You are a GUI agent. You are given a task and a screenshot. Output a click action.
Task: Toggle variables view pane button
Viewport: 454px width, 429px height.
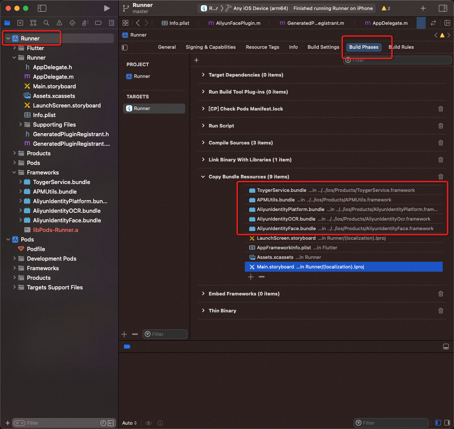point(438,423)
